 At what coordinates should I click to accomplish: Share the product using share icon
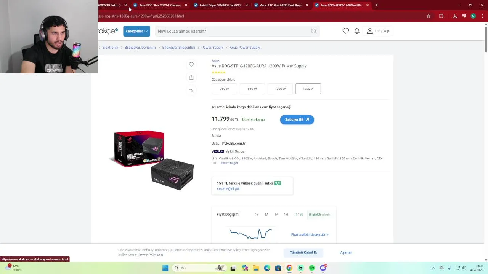tap(191, 77)
